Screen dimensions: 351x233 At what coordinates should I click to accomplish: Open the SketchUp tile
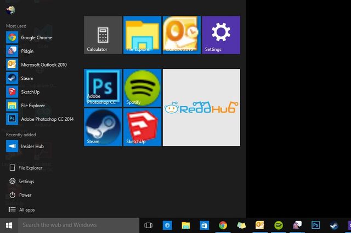click(143, 127)
